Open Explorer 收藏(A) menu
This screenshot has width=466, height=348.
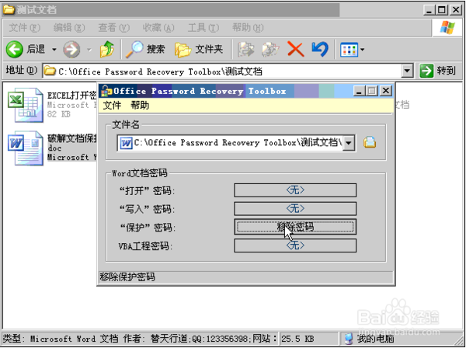tap(158, 28)
